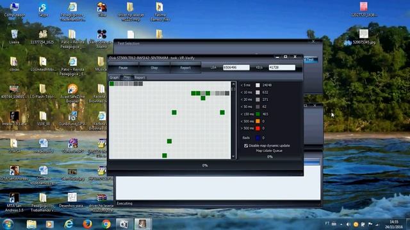The image size is (410, 230).
Task: Click the red >500 ms legend swatch
Action: pos(258,128)
